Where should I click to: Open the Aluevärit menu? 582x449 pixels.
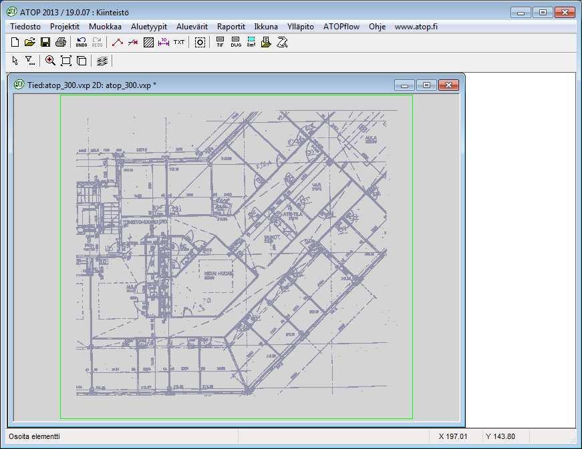pos(192,27)
